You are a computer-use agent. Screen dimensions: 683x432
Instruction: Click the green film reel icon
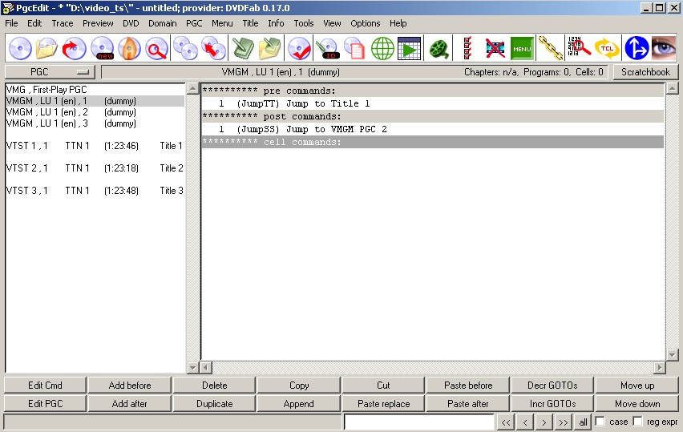coord(439,48)
